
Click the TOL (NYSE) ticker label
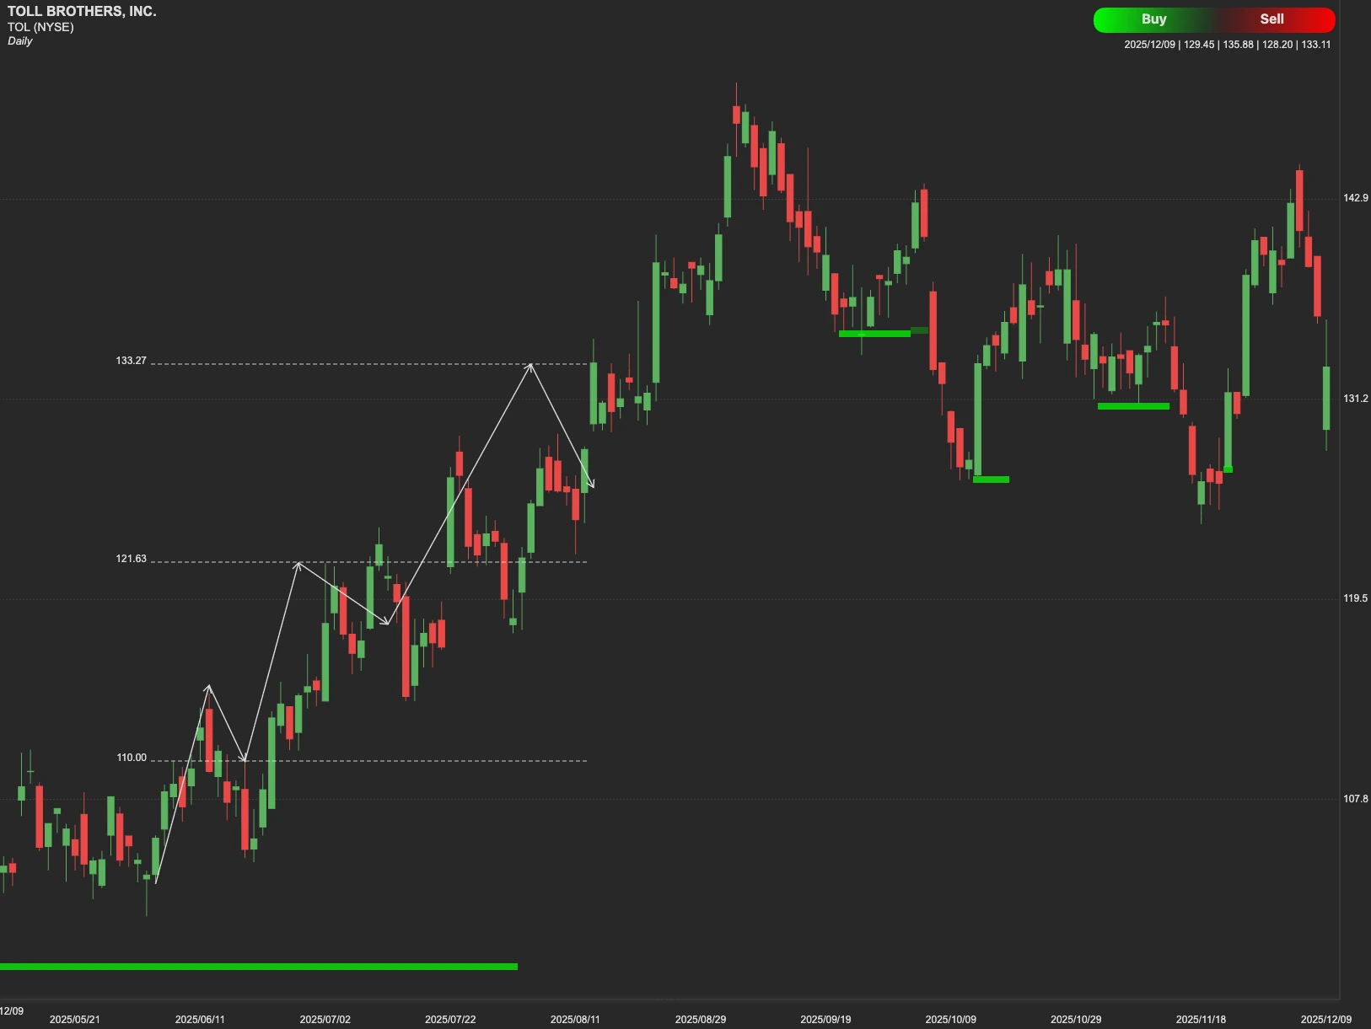click(40, 27)
